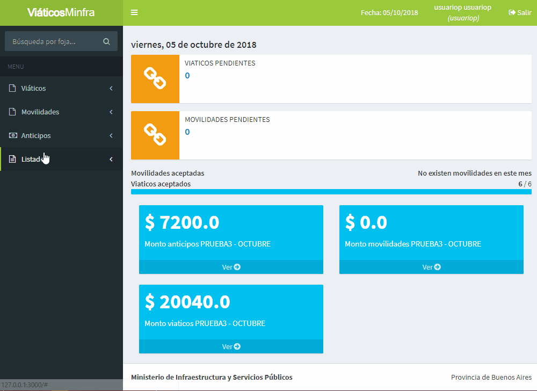Click the Movilidades Pendientes chain icon
The image size is (537, 391).
[x=155, y=135]
